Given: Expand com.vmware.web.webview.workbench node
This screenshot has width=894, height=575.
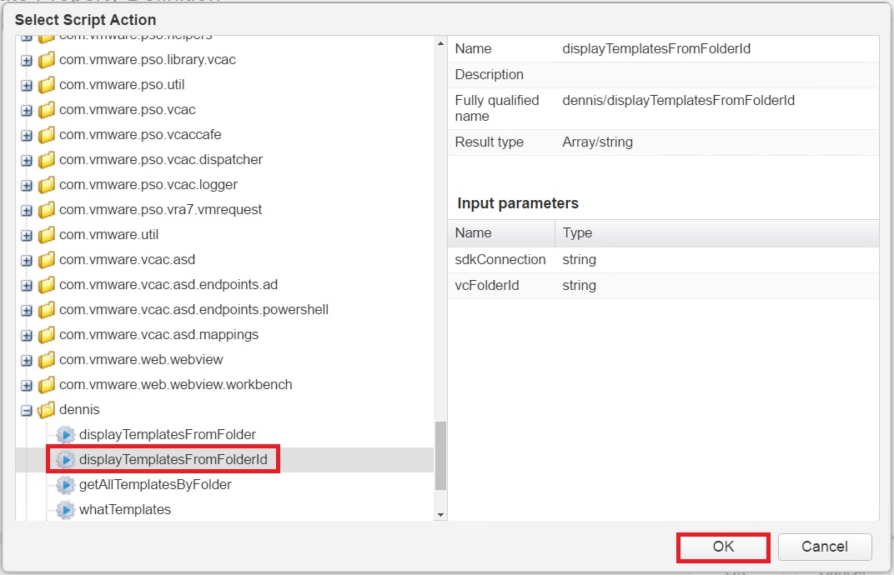Looking at the screenshot, I should click(x=27, y=386).
